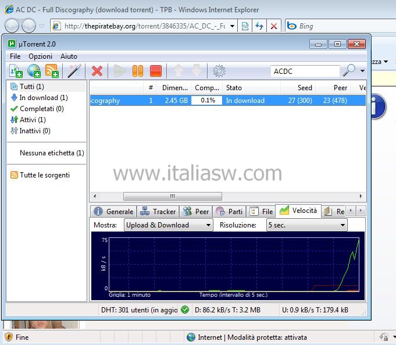This screenshot has height=345, width=396.
Task: Click the Move Down queue arrow icon
Action: click(196, 70)
